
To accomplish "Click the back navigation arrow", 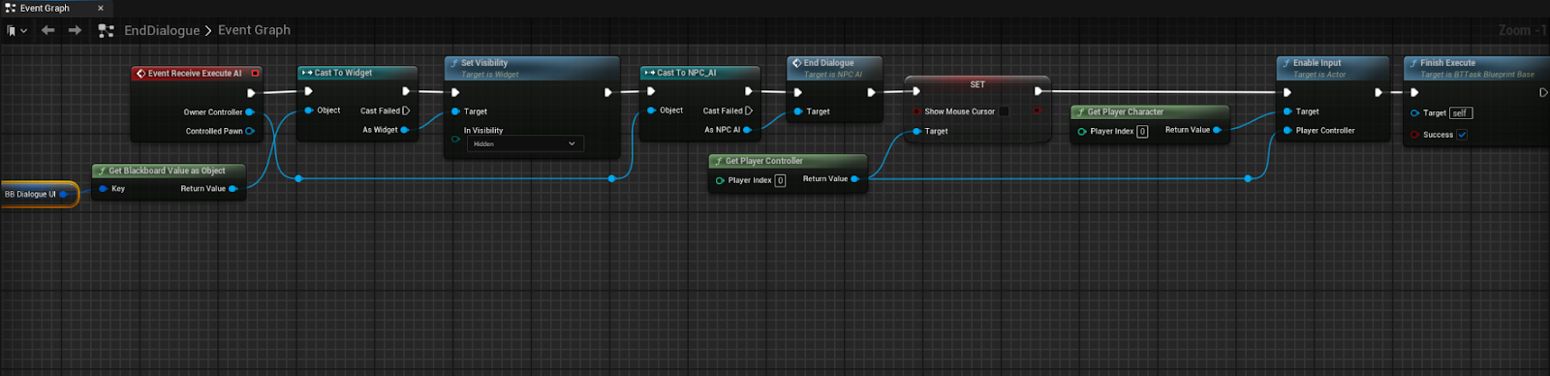I will [x=47, y=30].
